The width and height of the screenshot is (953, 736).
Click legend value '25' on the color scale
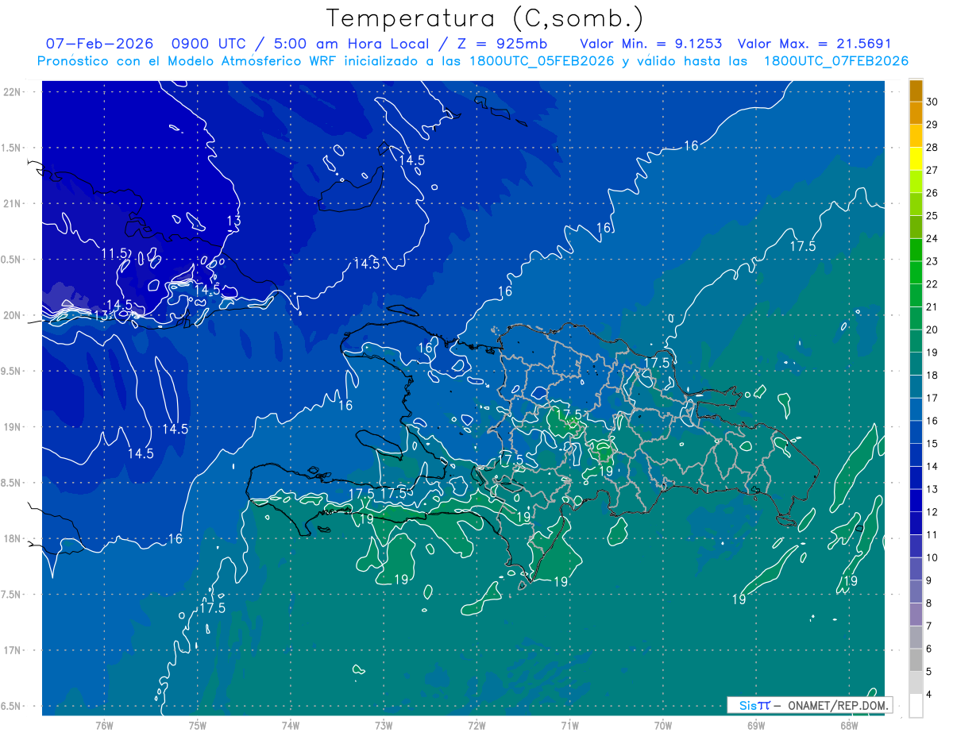tap(932, 216)
